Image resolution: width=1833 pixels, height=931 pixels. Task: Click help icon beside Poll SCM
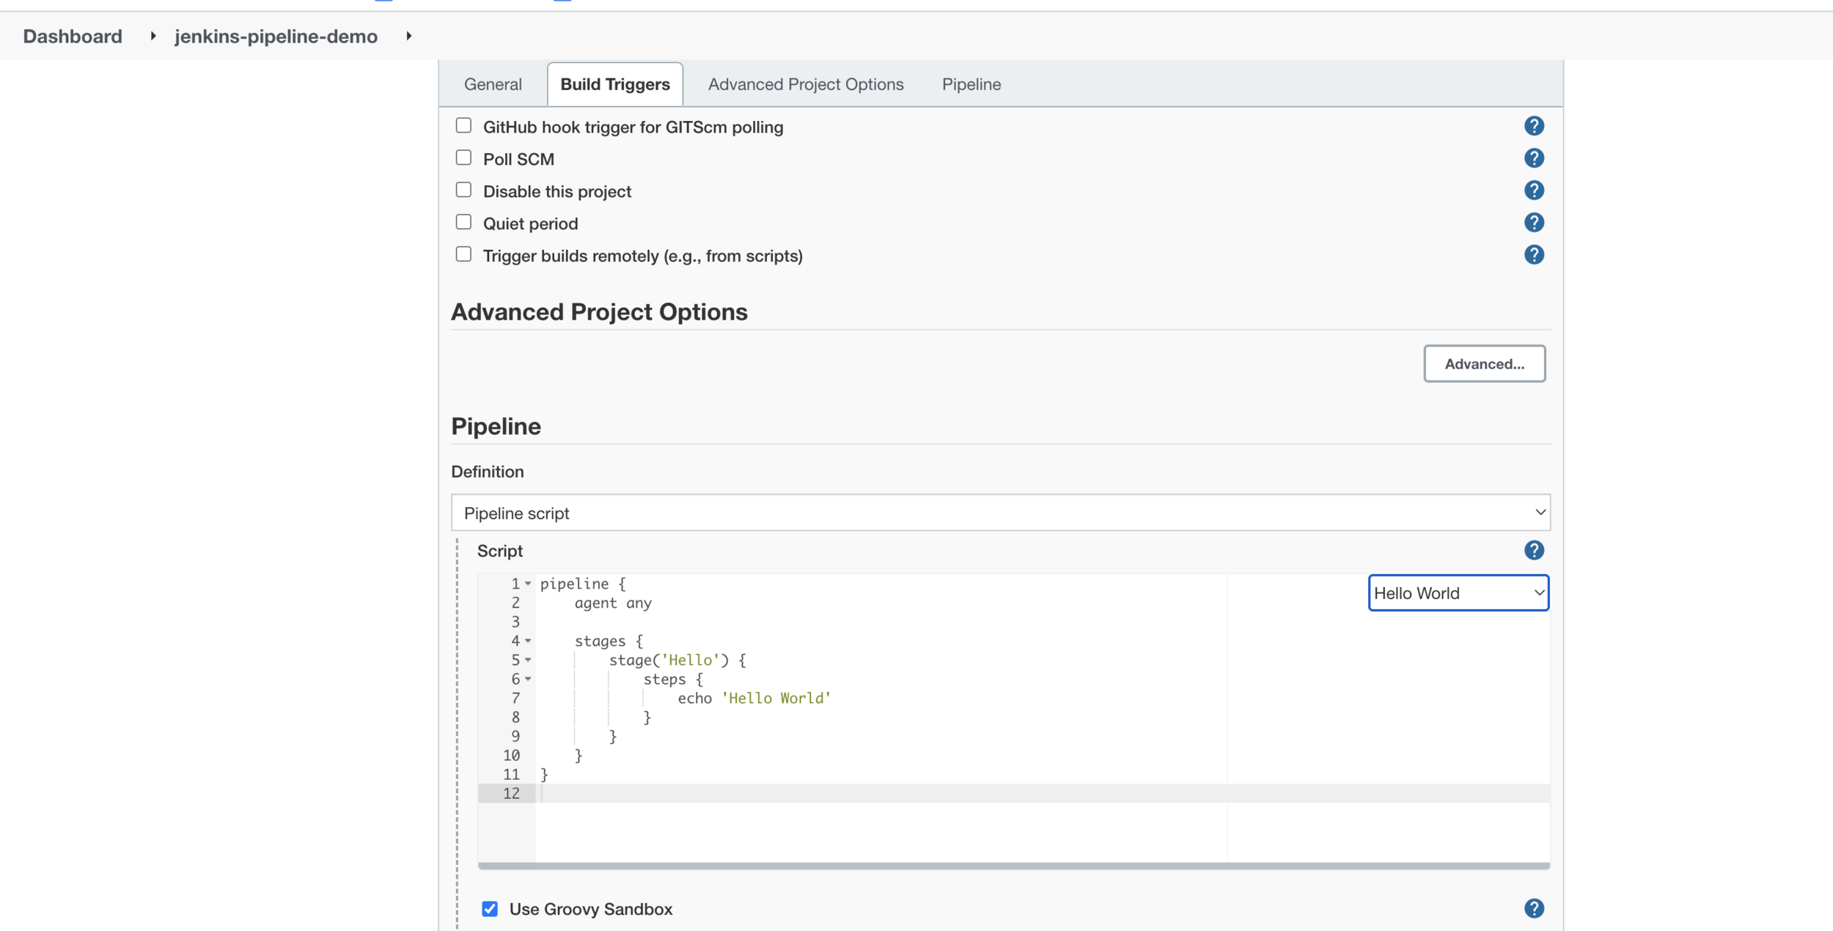click(1533, 158)
